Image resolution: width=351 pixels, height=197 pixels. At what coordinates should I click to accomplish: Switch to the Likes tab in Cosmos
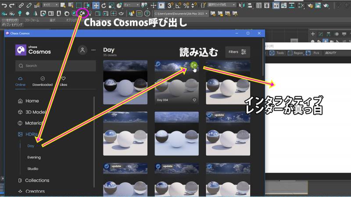tap(64, 82)
